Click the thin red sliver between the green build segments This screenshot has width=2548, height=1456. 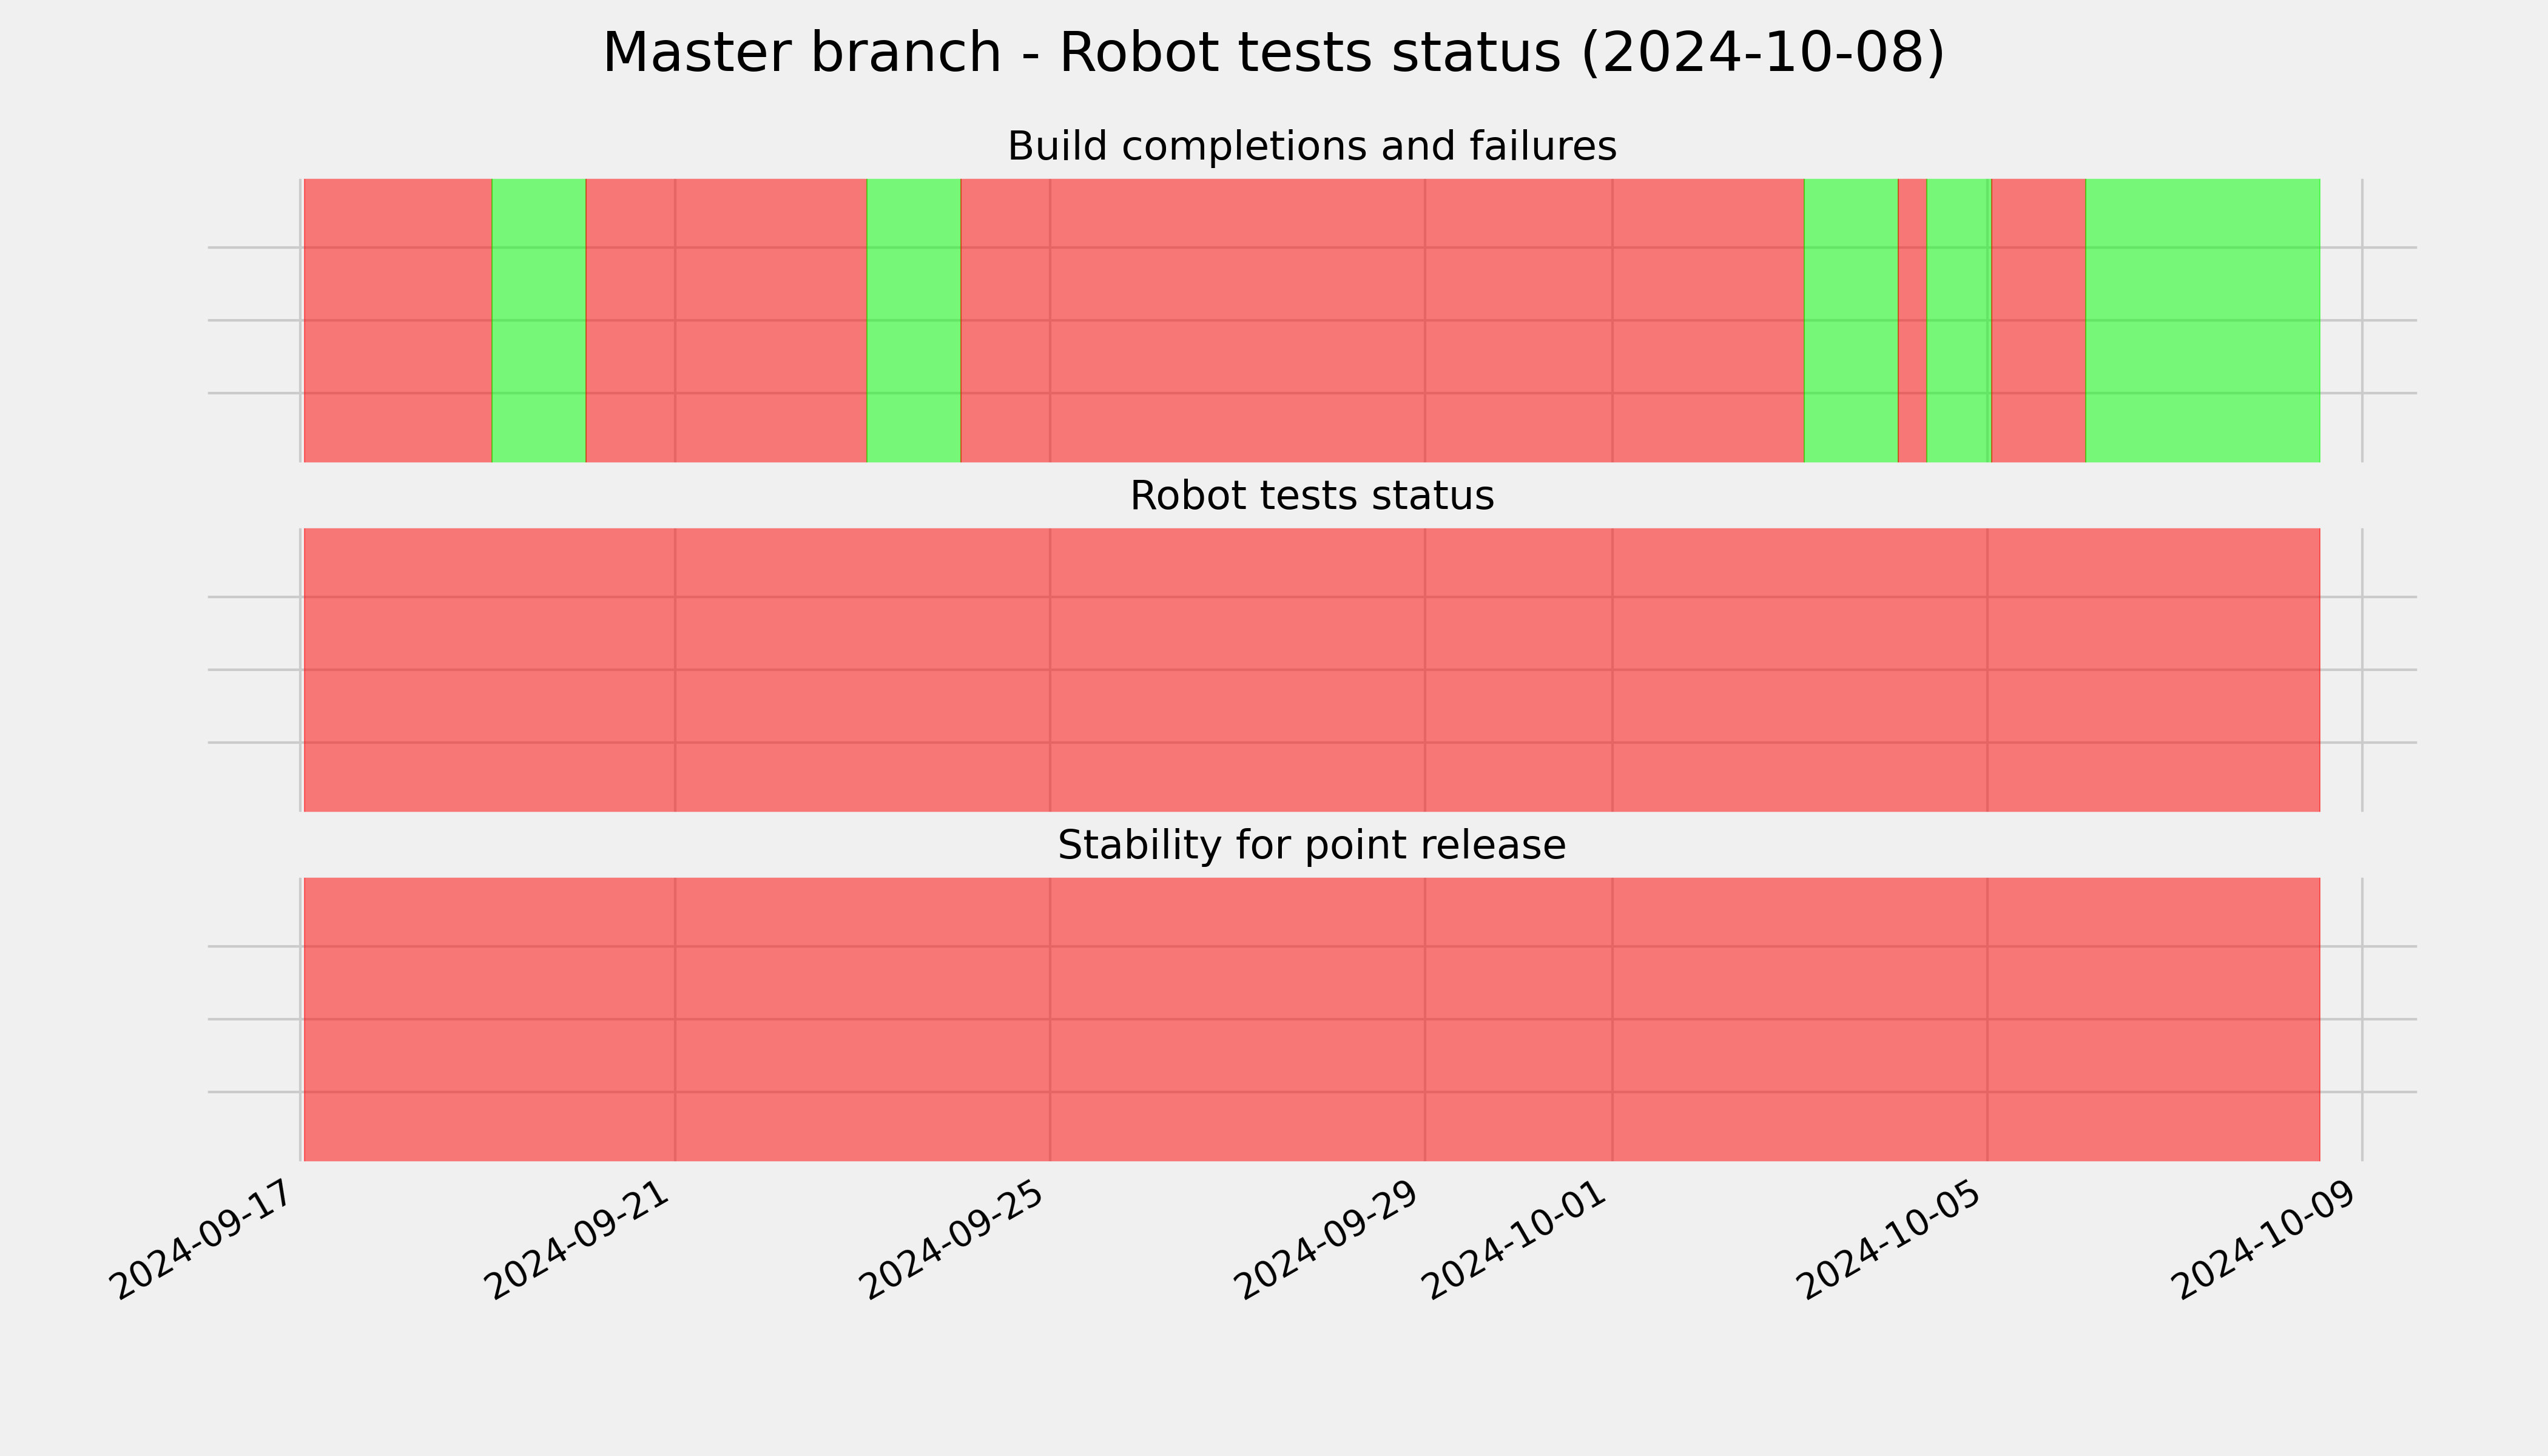coord(1912,320)
